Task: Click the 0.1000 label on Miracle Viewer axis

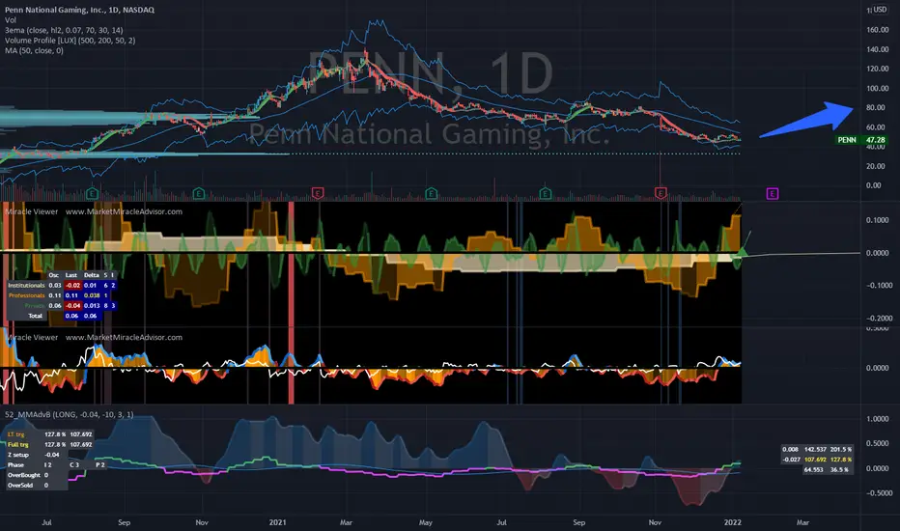Action: [x=877, y=220]
